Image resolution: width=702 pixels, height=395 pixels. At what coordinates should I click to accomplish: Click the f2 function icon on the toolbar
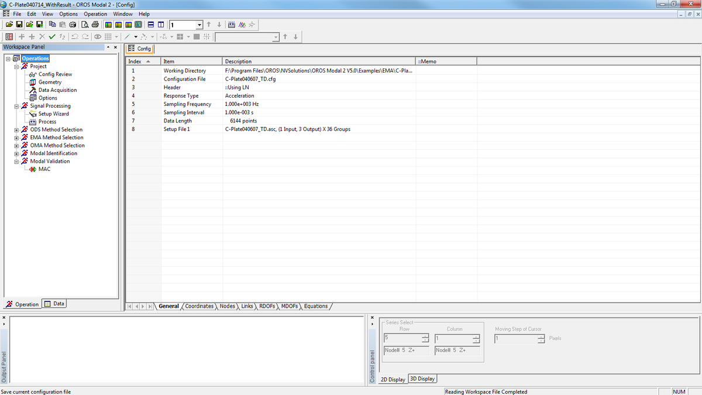click(61, 37)
